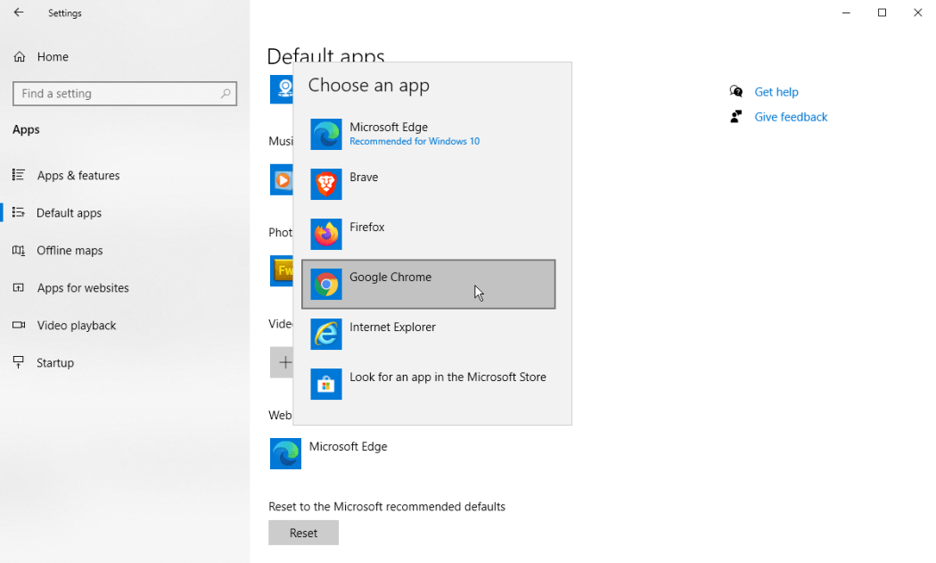The width and height of the screenshot is (936, 563).
Task: Go to Offline maps section
Action: click(x=70, y=251)
